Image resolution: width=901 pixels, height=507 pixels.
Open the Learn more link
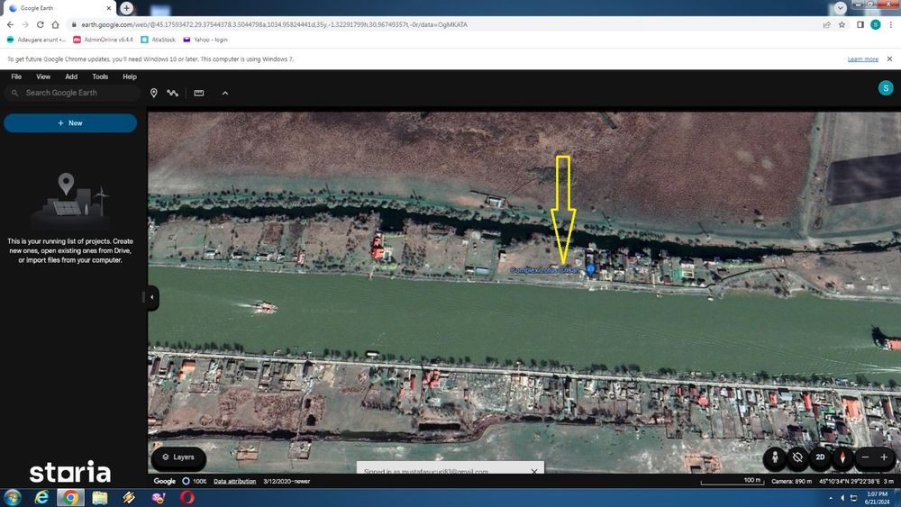(x=862, y=59)
